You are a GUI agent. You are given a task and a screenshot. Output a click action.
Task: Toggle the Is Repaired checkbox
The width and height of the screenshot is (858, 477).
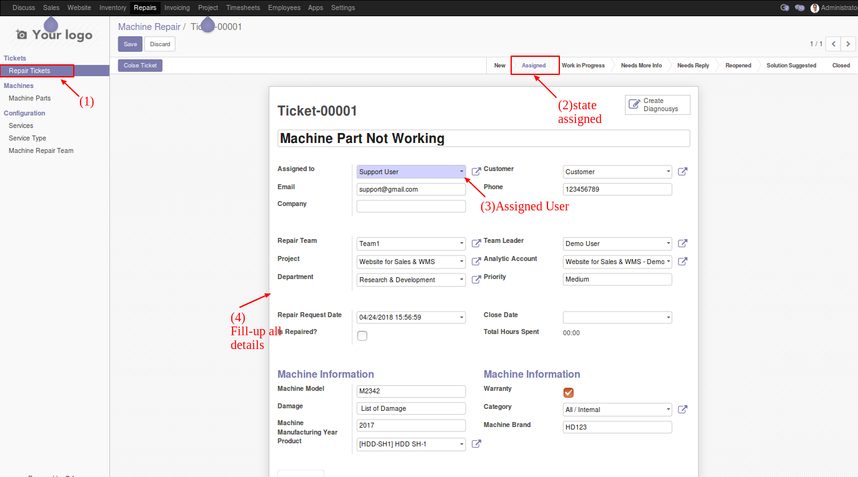(x=362, y=336)
